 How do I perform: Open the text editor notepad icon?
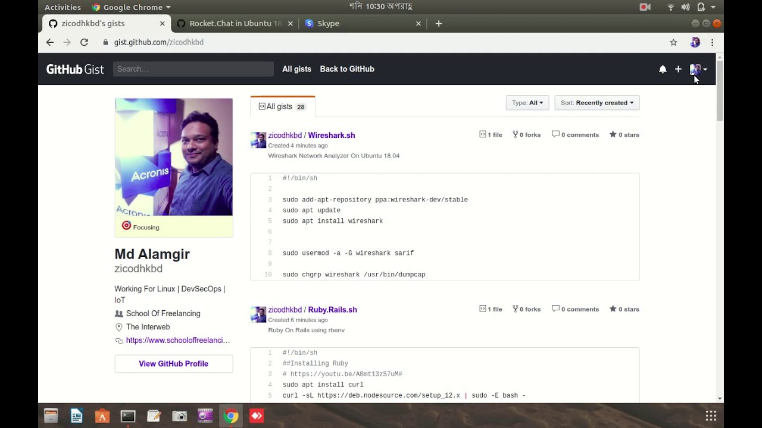(154, 416)
